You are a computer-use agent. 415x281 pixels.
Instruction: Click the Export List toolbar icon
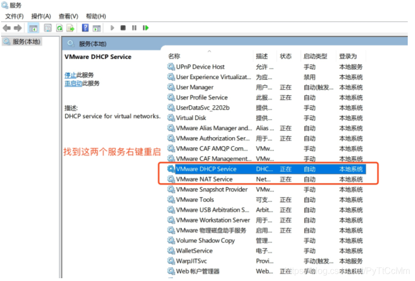[x=71, y=28]
